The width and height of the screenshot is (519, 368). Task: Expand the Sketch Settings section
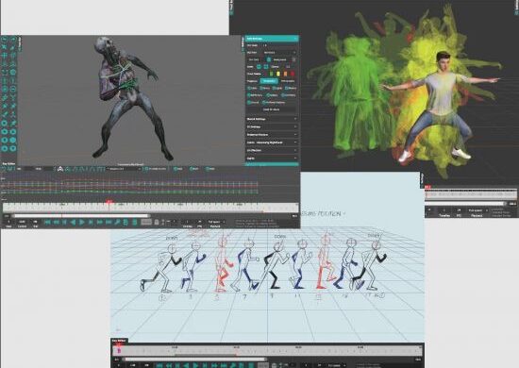click(x=272, y=119)
